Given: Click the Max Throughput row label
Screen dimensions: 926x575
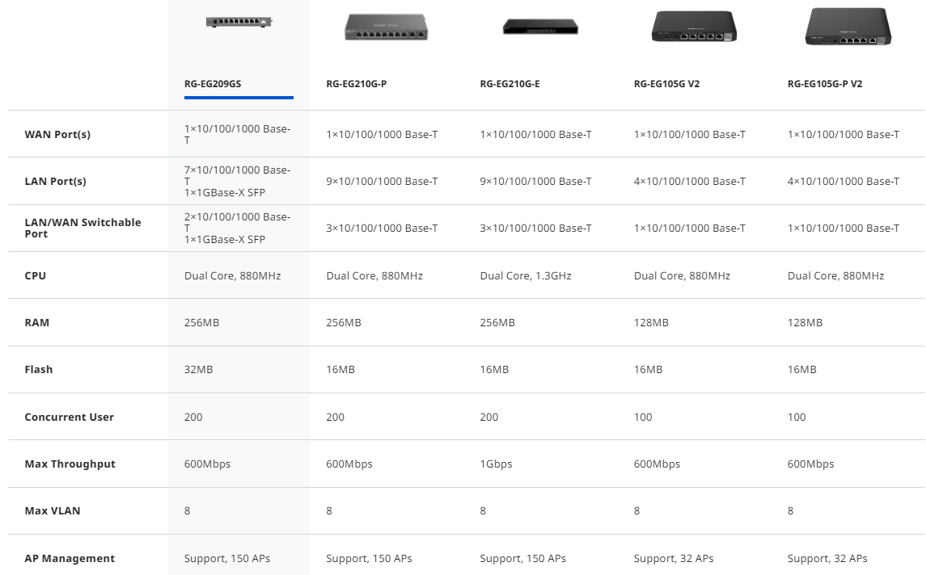Looking at the screenshot, I should [70, 464].
